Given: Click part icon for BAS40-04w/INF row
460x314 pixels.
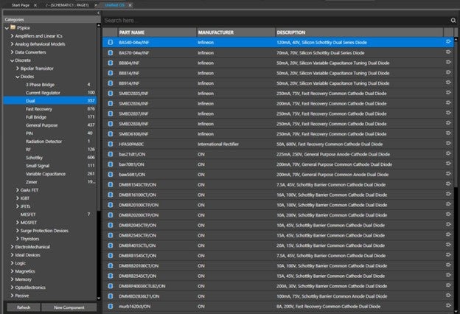Looking at the screenshot, I should click(x=111, y=42).
